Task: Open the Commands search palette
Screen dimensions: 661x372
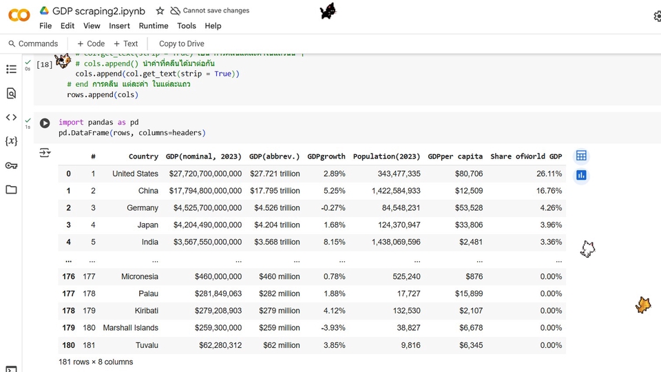Action: tap(33, 44)
